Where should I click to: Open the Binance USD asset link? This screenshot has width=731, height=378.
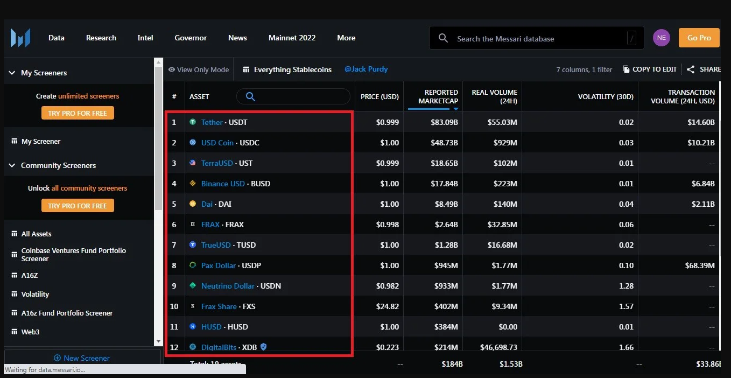[x=223, y=184]
